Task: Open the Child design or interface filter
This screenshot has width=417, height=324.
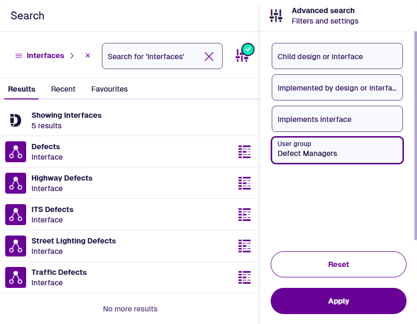Action: [x=337, y=57]
